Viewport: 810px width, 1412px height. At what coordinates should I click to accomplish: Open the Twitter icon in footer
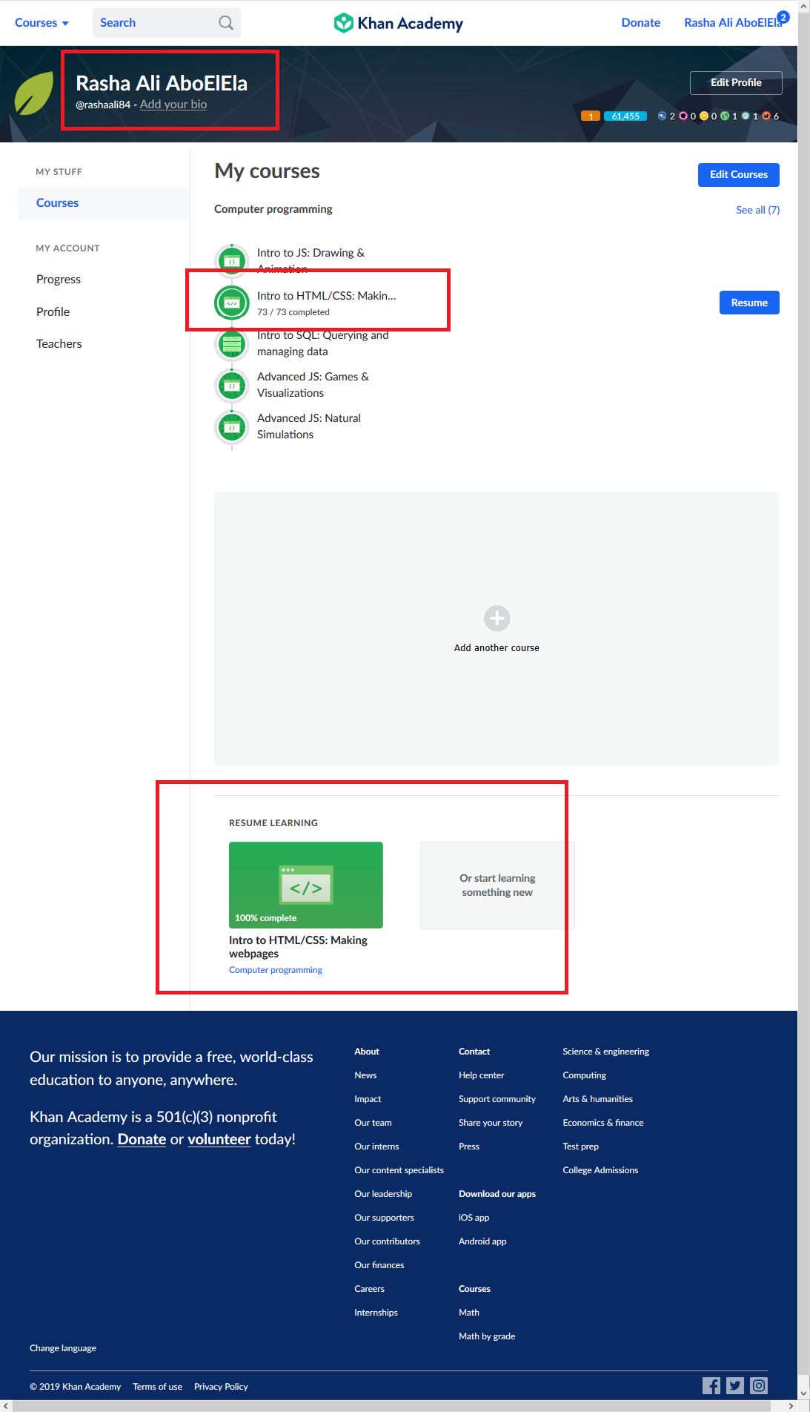[735, 1385]
